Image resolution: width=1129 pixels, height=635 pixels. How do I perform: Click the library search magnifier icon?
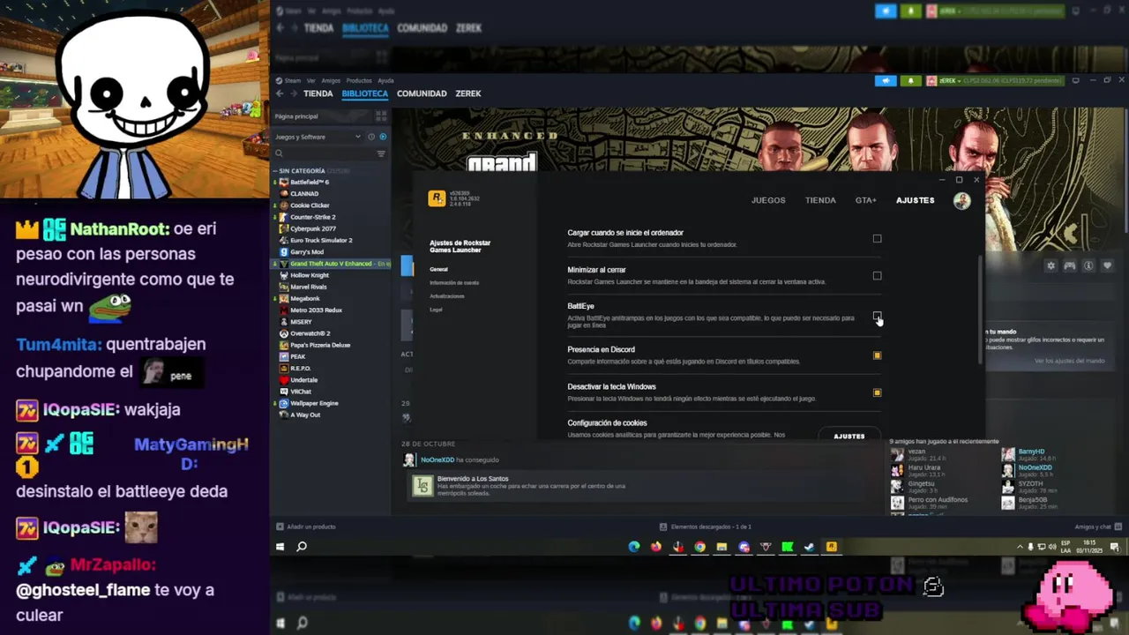tap(279, 153)
